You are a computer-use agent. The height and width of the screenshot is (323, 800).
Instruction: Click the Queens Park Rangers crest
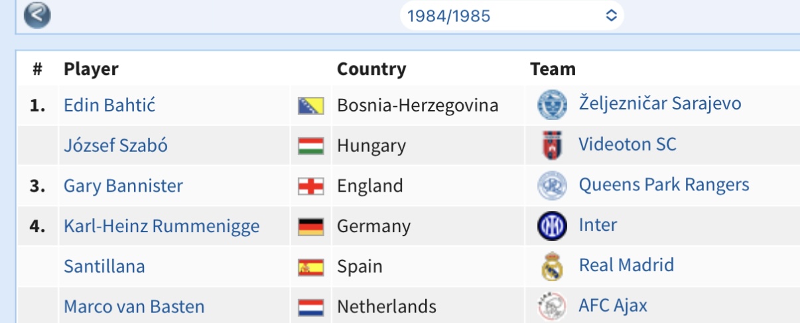coord(552,186)
